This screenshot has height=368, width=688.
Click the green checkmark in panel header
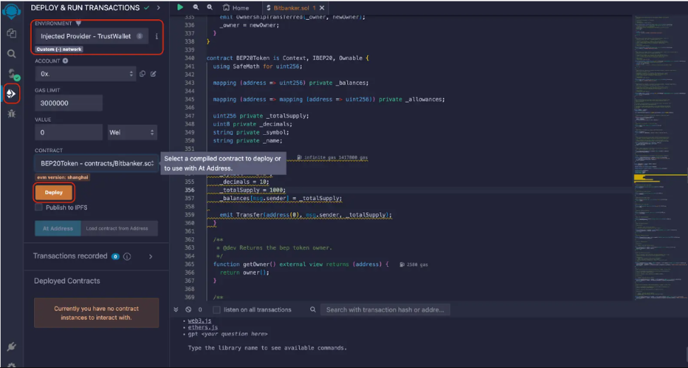click(x=147, y=8)
